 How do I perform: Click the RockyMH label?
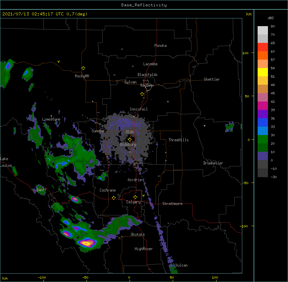[82, 76]
